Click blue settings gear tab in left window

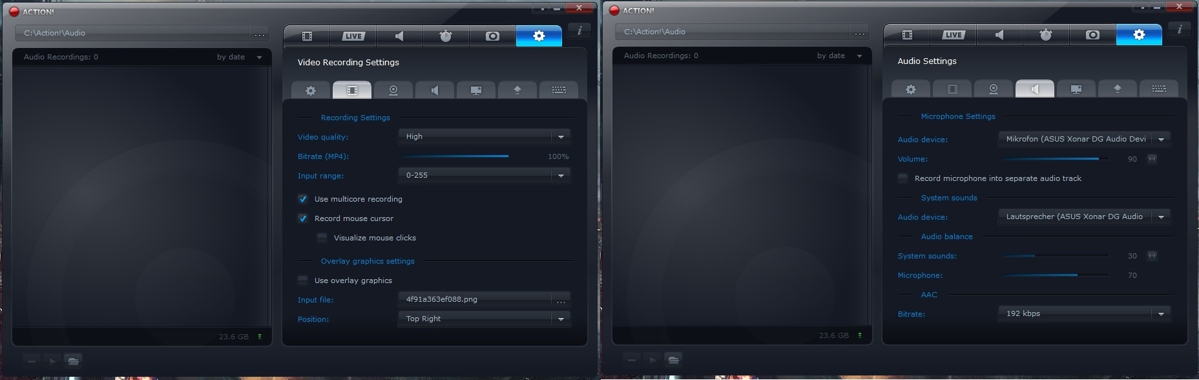[x=539, y=36]
